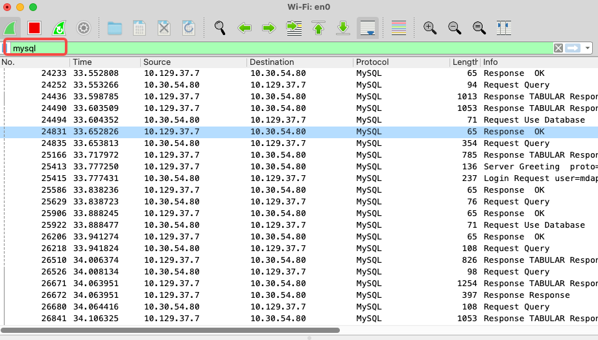Apply the display filter arrow button
The height and width of the screenshot is (340, 598).
(573, 48)
